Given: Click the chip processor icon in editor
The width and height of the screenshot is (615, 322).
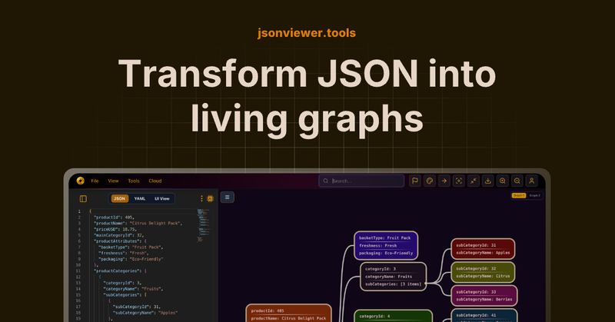Looking at the screenshot, I should click(210, 198).
